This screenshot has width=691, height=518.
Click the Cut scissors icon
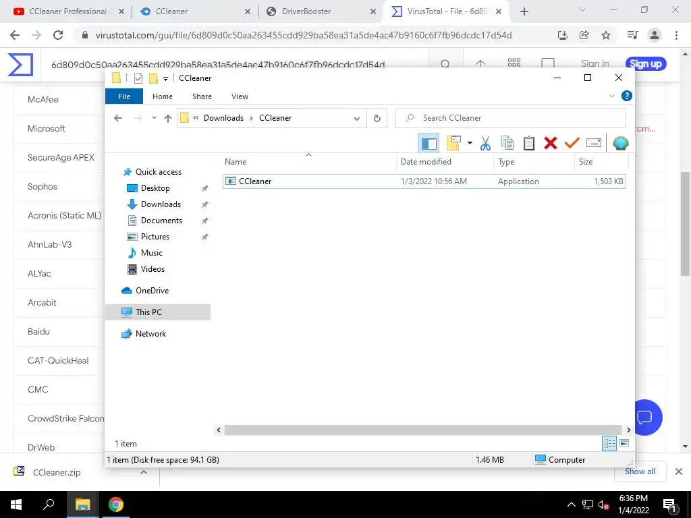click(x=485, y=143)
